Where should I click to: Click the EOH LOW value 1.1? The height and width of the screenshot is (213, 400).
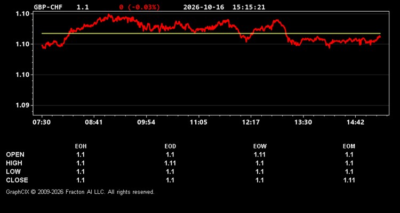click(81, 171)
